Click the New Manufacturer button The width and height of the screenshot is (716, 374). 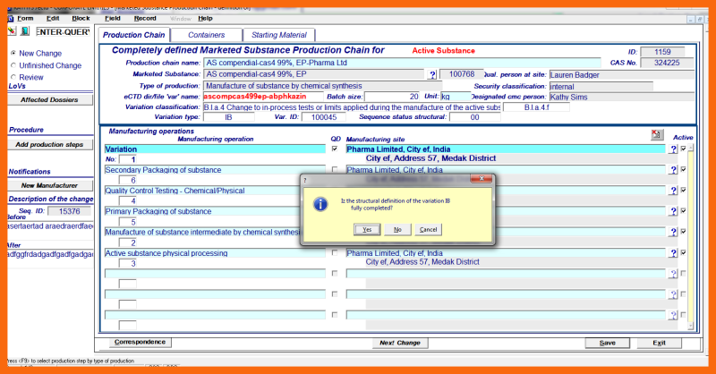tap(49, 185)
